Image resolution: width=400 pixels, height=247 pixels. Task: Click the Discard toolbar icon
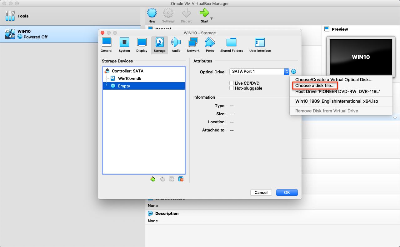pyautogui.click(x=187, y=16)
